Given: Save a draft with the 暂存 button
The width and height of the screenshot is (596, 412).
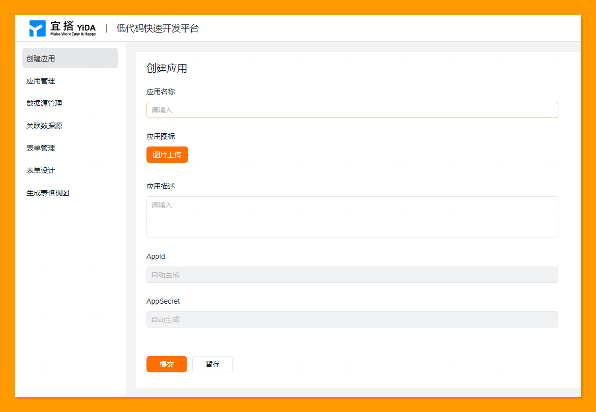Looking at the screenshot, I should (x=213, y=364).
